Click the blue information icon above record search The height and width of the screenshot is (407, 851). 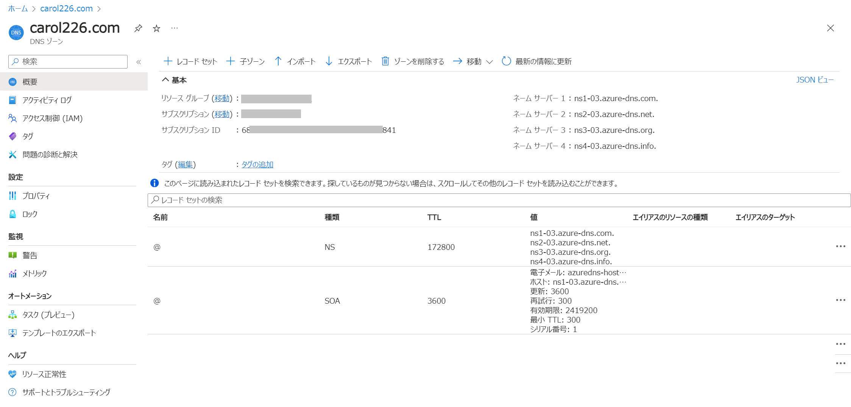154,183
